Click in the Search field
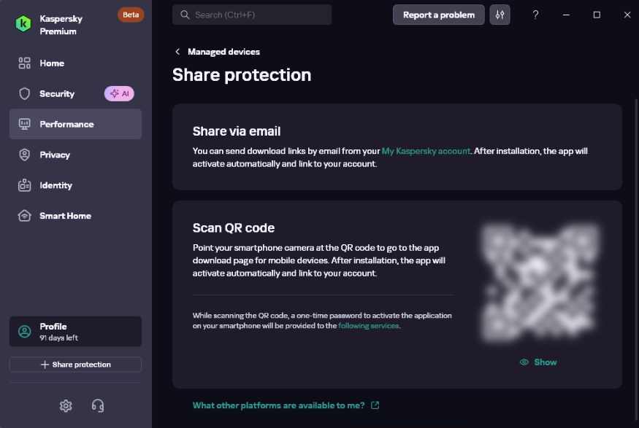Screen dimensions: 639x428 [252, 15]
